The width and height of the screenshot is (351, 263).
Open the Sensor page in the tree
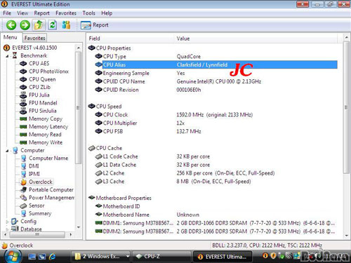point(37,205)
